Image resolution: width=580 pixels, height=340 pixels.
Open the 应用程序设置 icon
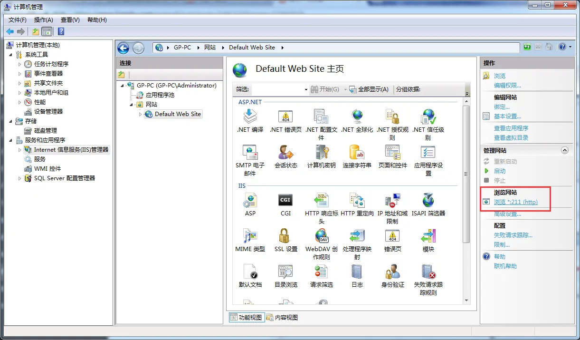pyautogui.click(x=428, y=152)
